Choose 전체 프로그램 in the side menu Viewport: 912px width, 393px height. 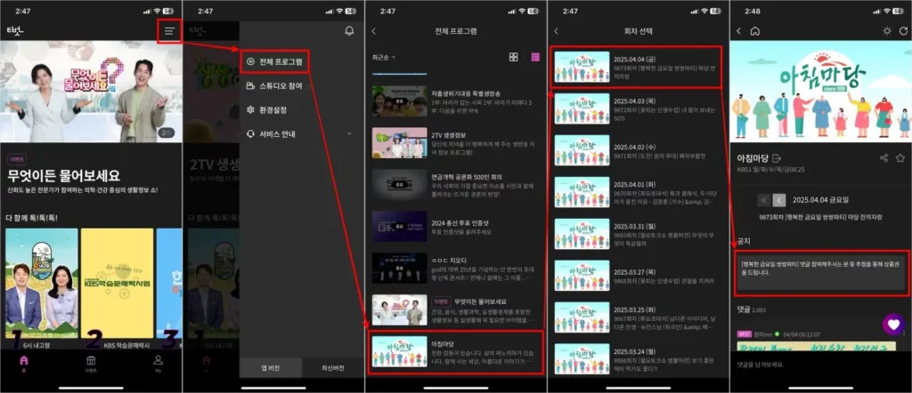click(274, 61)
